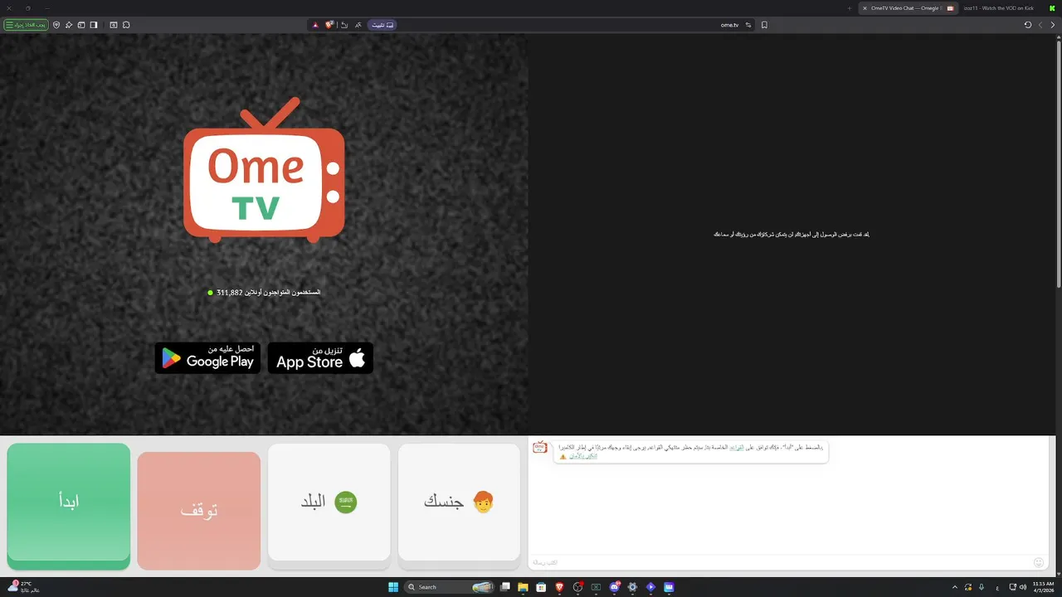
Task: Click the تثبيت install app button
Action: (382, 25)
